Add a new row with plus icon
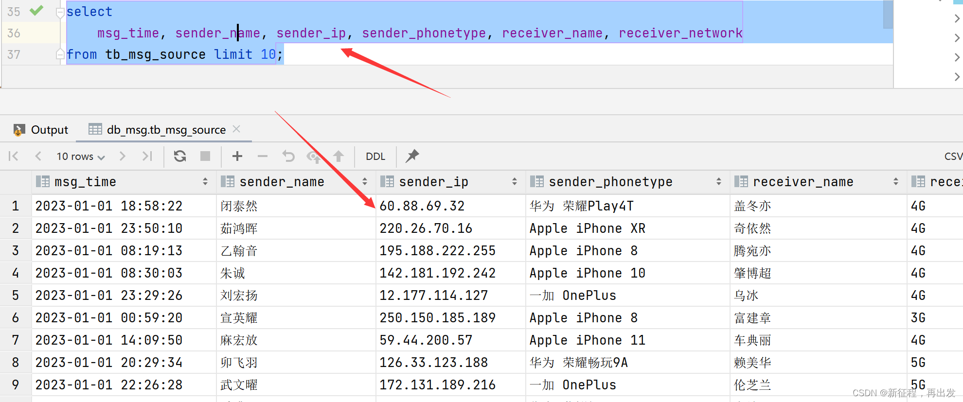963x402 pixels. point(237,156)
